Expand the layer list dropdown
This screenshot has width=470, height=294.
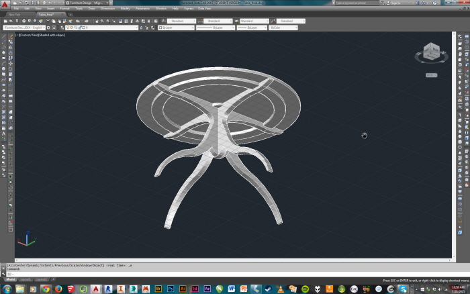pyautogui.click(x=136, y=28)
